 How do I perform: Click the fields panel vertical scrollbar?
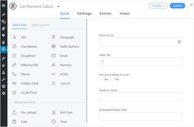point(87,71)
